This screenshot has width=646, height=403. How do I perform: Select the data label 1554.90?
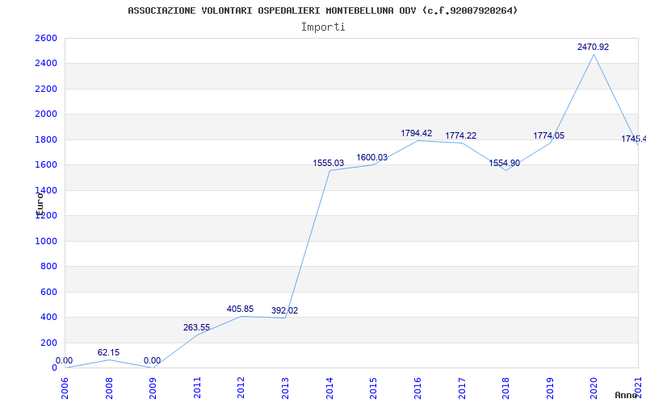[x=504, y=164]
